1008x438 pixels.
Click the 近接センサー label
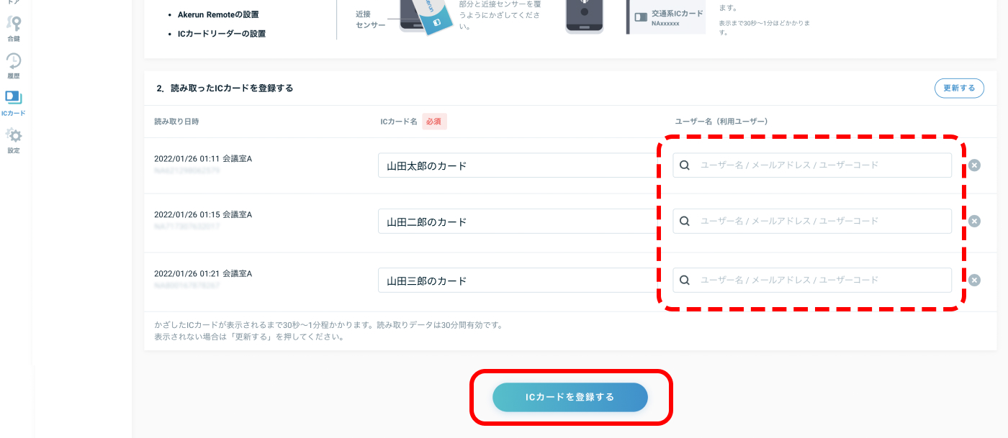coord(371,19)
